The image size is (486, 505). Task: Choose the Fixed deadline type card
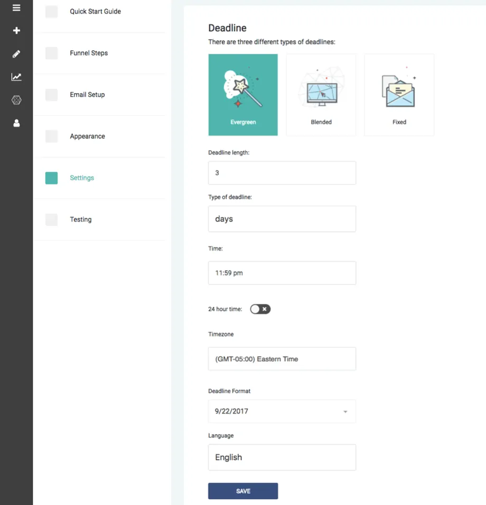point(399,95)
